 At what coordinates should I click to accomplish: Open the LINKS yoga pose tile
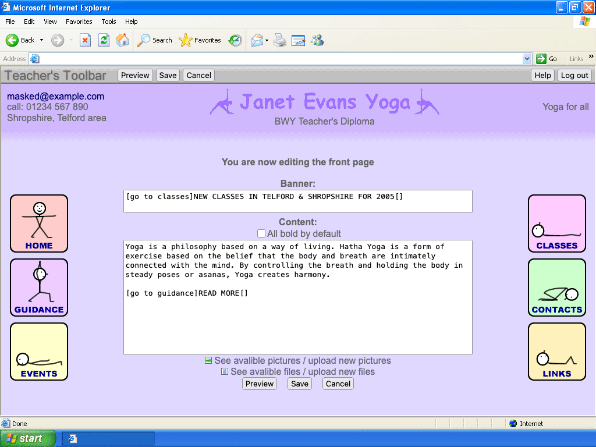point(557,352)
